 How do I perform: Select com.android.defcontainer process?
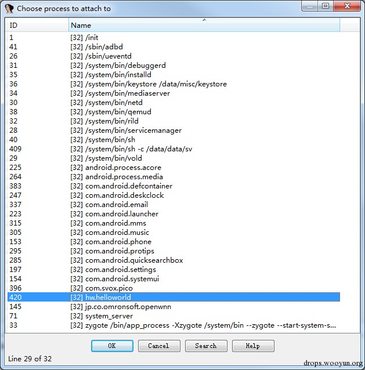174,186
